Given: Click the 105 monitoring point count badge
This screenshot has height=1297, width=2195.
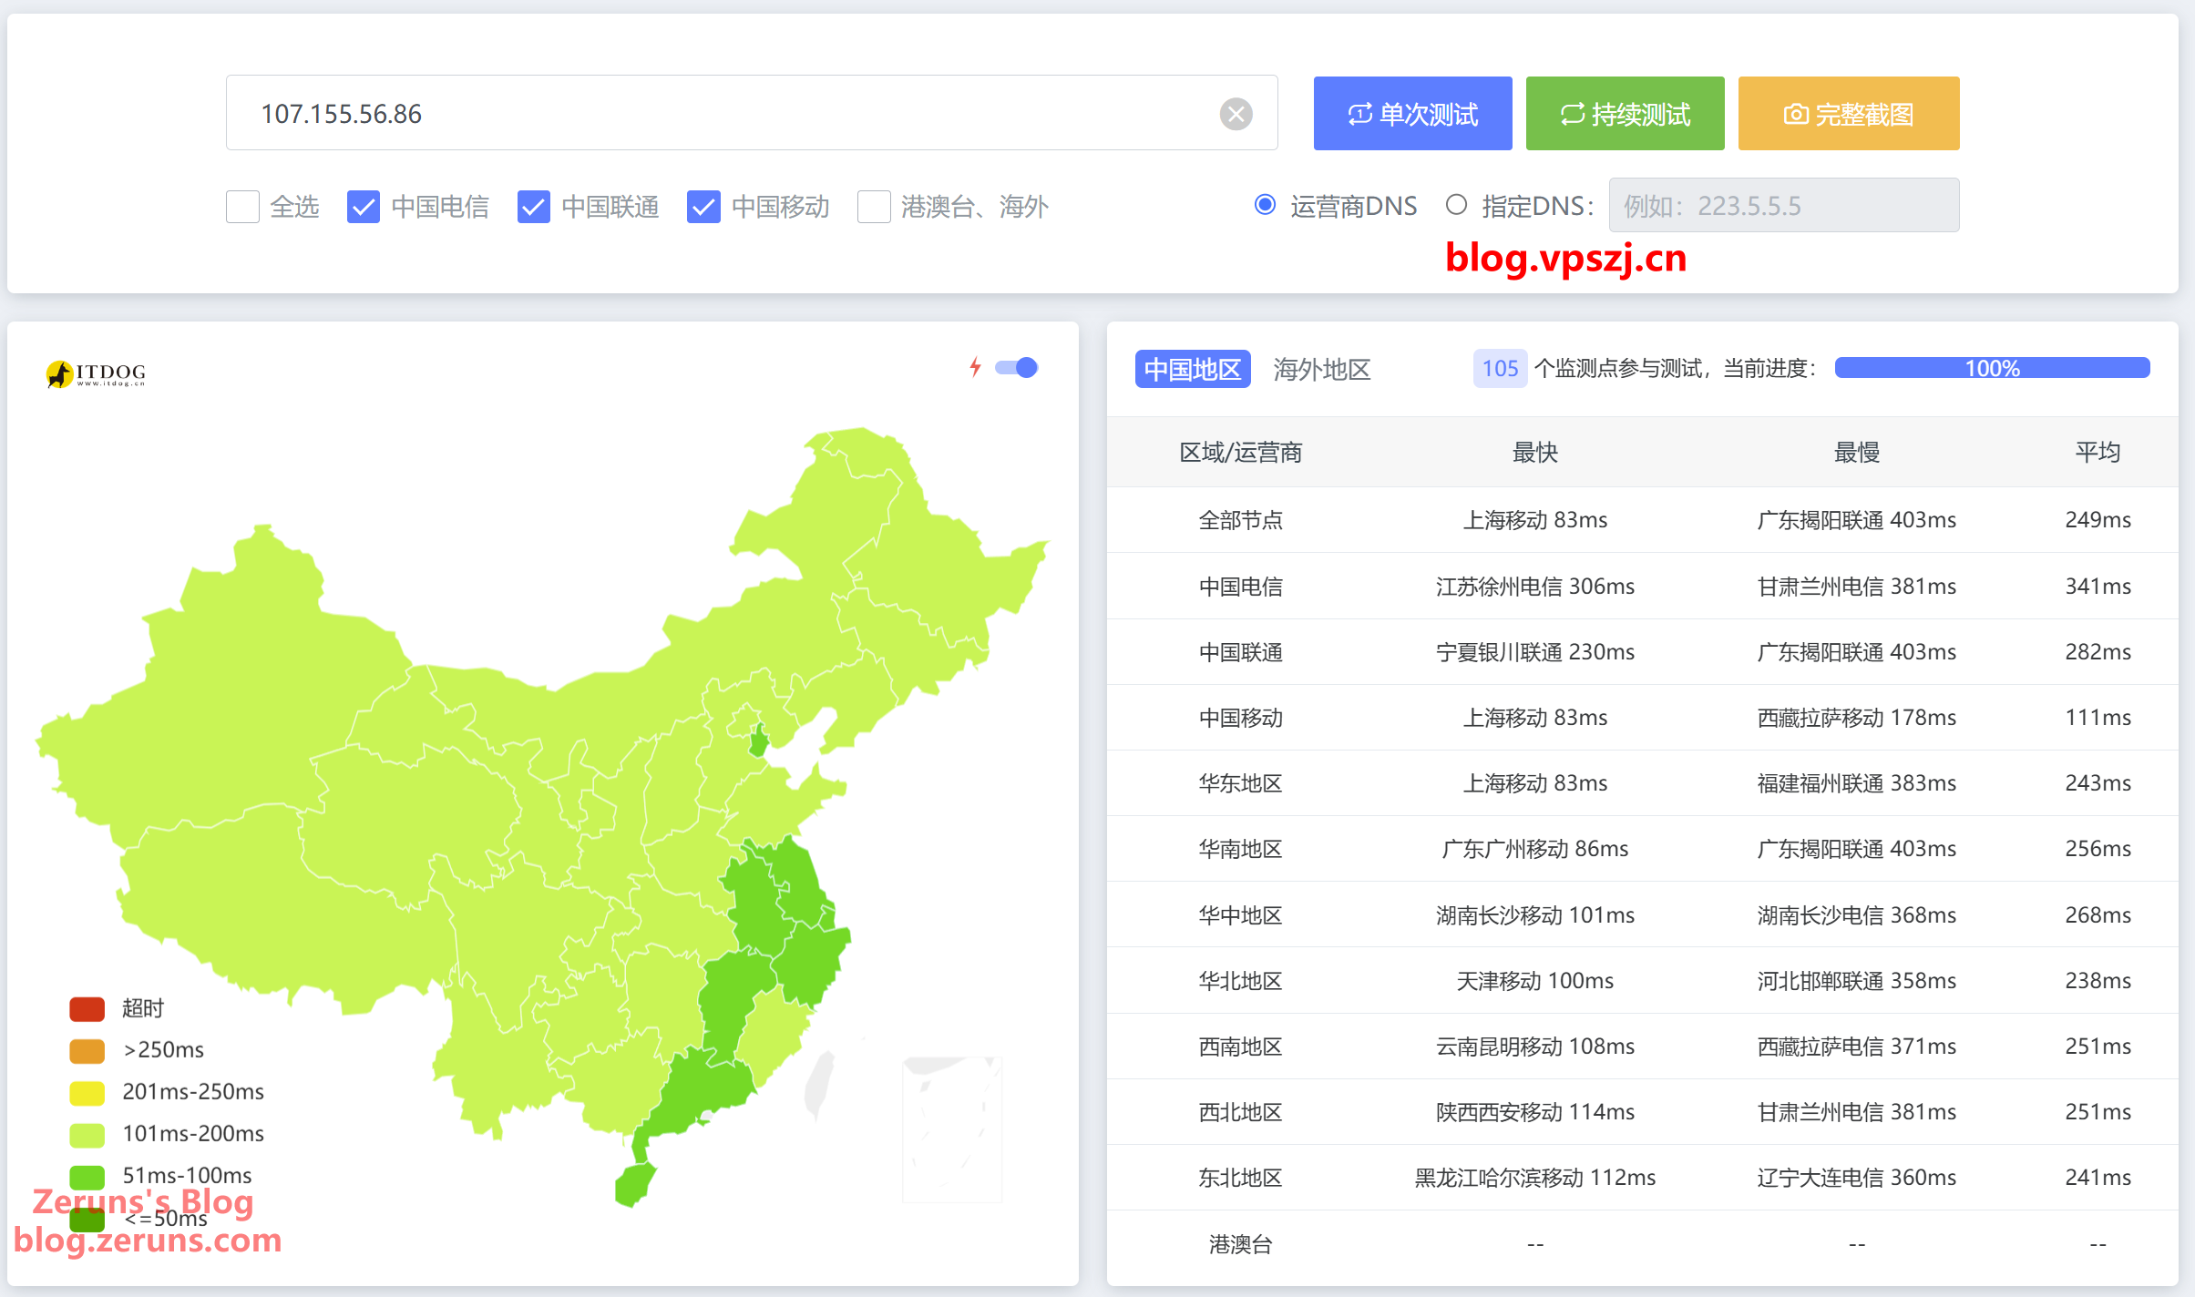Looking at the screenshot, I should pyautogui.click(x=1500, y=368).
